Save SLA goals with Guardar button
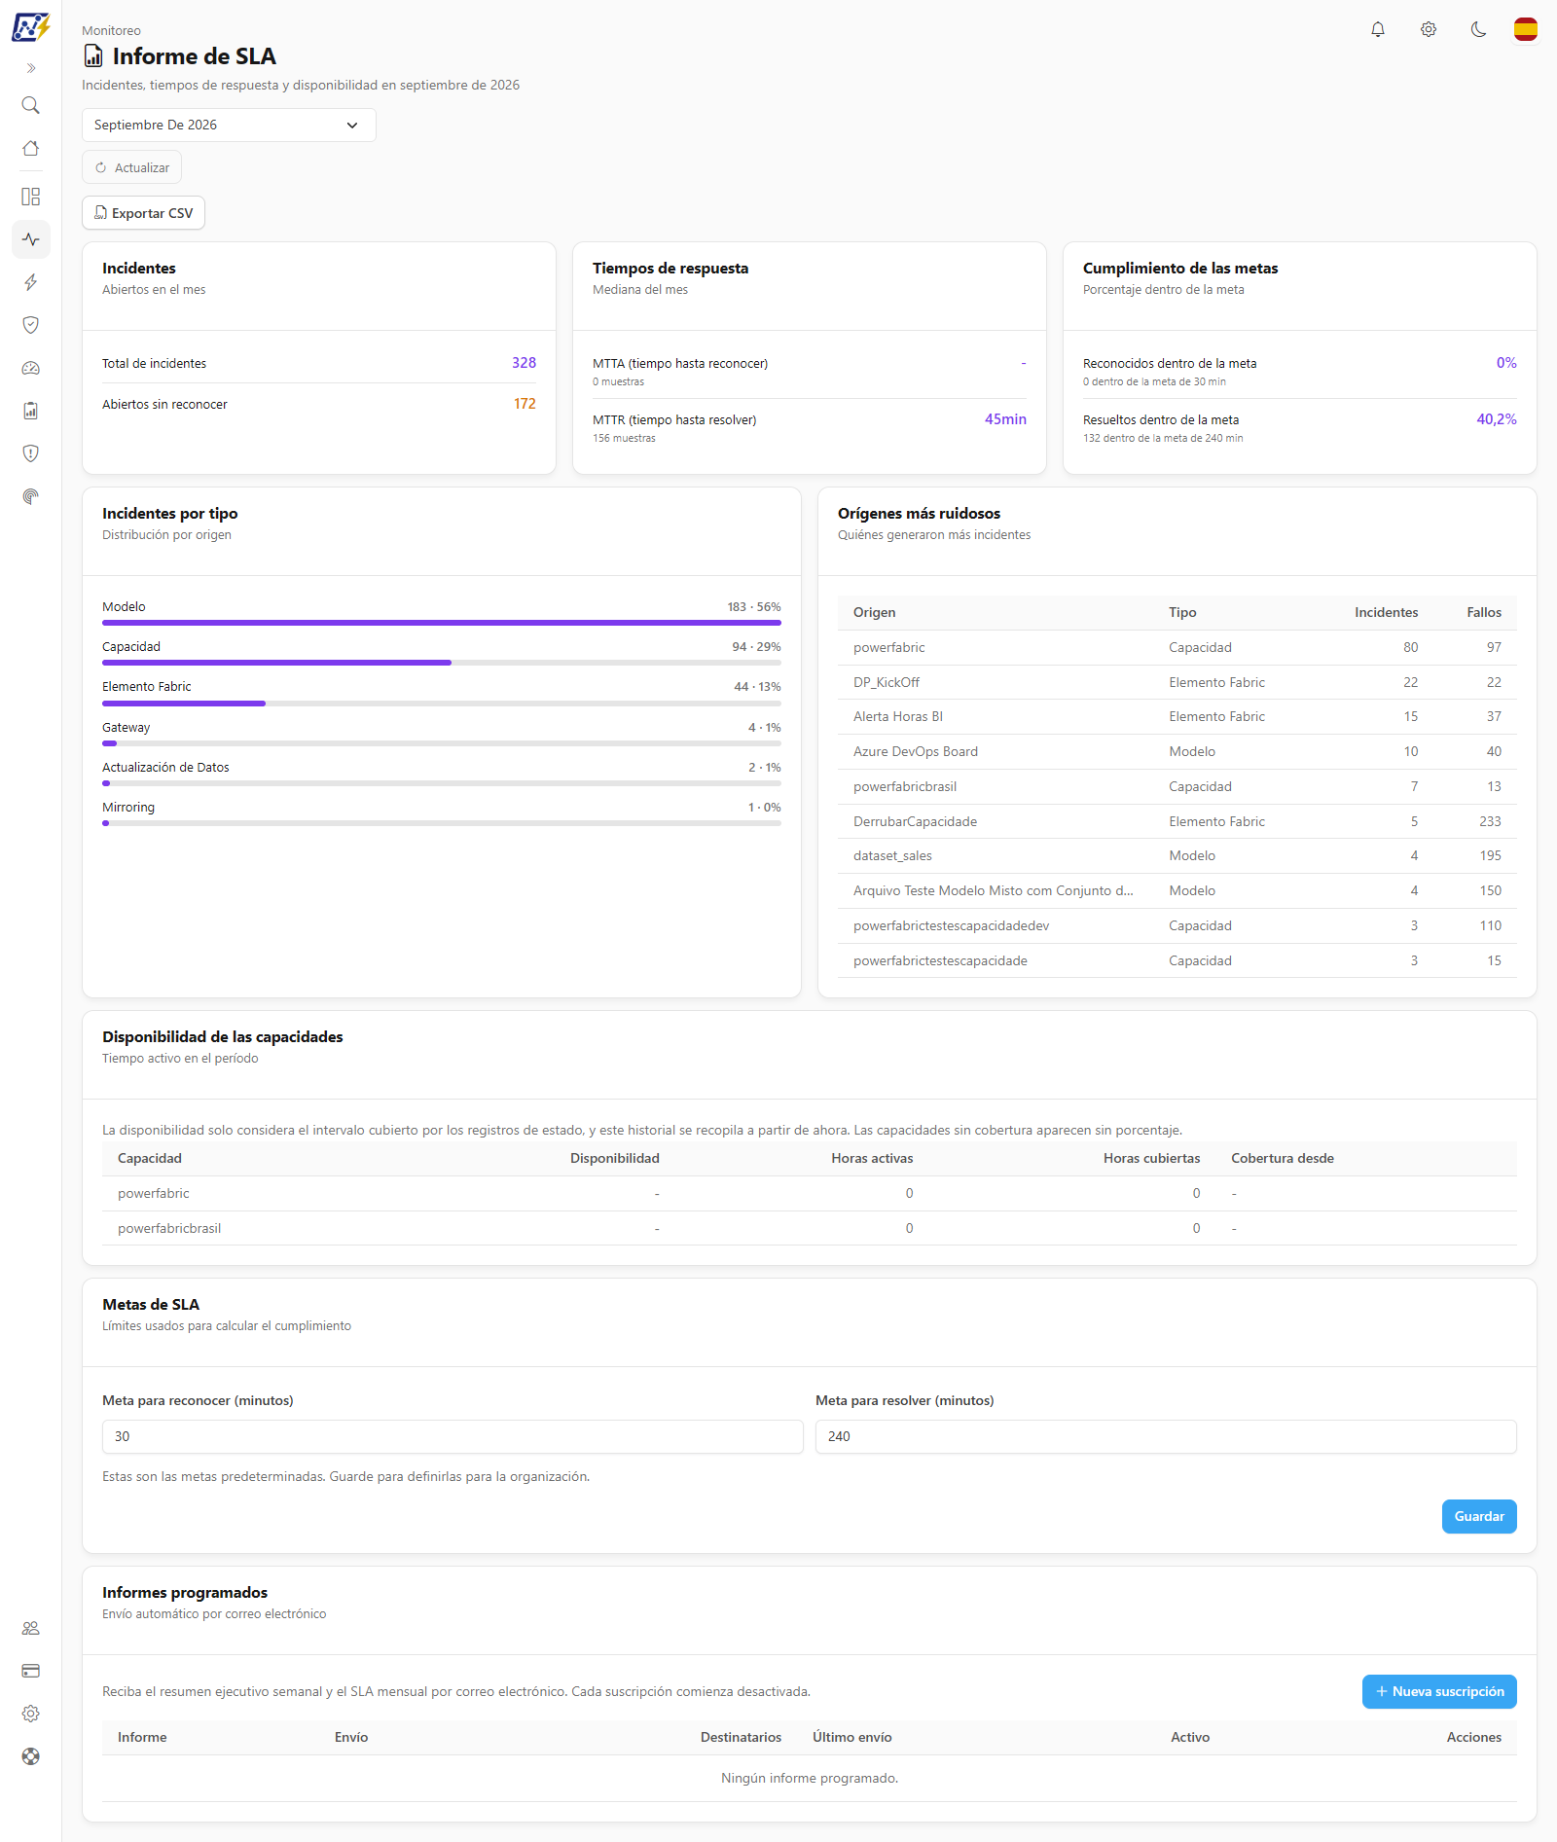This screenshot has width=1557, height=1842. coord(1479,1516)
